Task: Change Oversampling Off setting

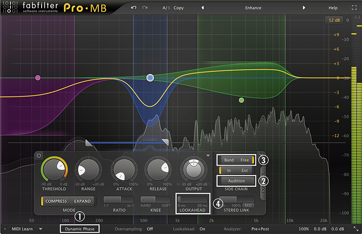Action: (x=150, y=229)
